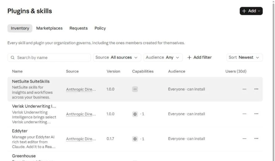Screen dimensions: 275x161
Task: Expand the Audience Any dropdown
Action: [x=163, y=57]
